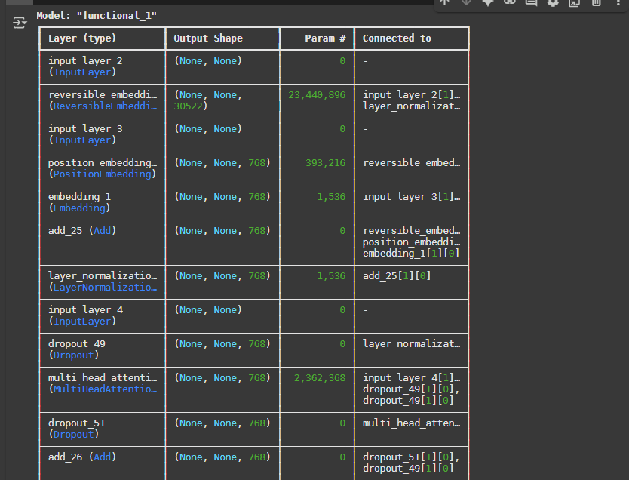Click the 30522 value in Output Shape
This screenshot has height=480, width=629.
pyautogui.click(x=188, y=106)
